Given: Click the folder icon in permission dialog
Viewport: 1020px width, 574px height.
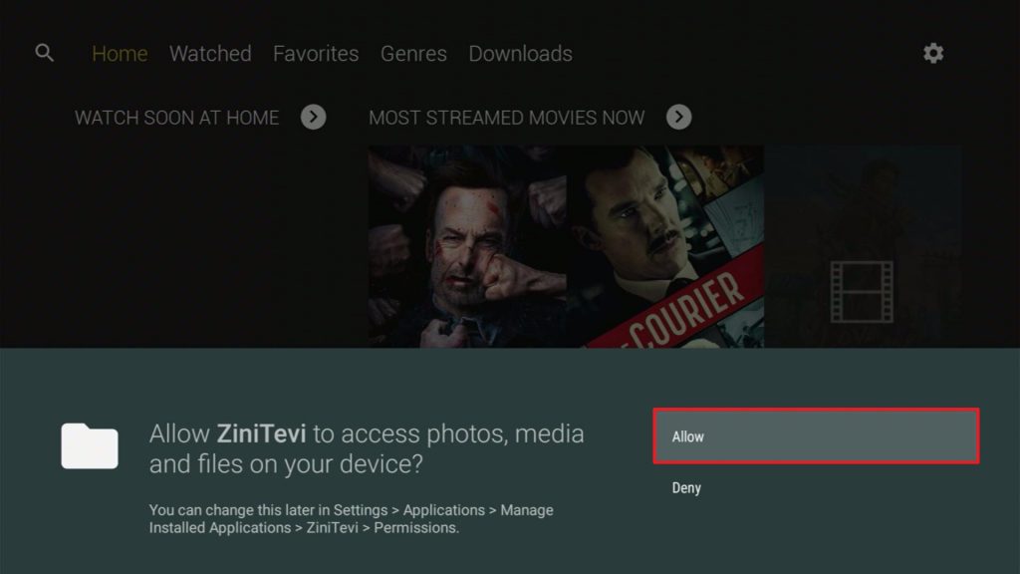Looking at the screenshot, I should (x=90, y=445).
